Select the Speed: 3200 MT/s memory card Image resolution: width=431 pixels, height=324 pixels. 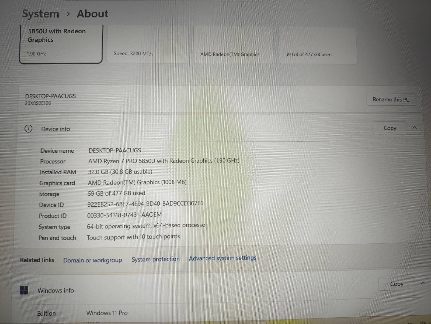pyautogui.click(x=147, y=45)
